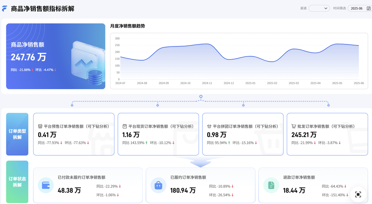The width and height of the screenshot is (372, 204).
Task: Click 同比 -64.43% in refund card
Action: [x=334, y=186]
